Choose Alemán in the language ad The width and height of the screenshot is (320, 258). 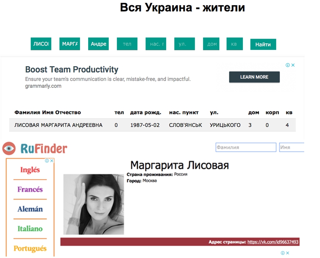[x=30, y=209]
